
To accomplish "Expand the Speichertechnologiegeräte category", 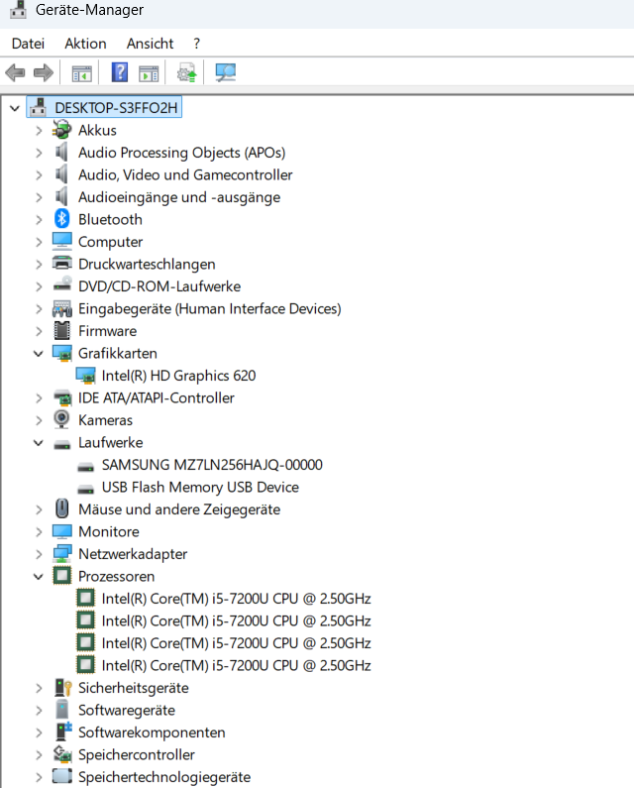I will coord(39,777).
